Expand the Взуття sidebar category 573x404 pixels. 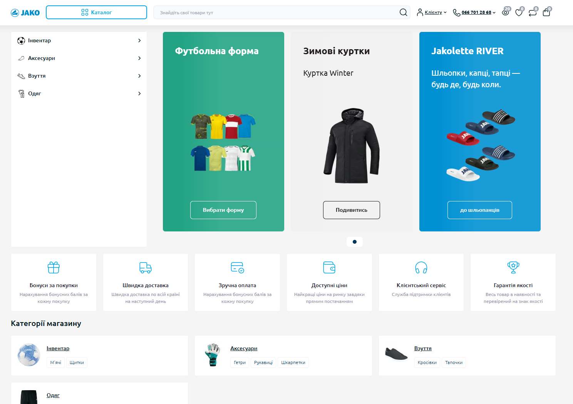(139, 76)
